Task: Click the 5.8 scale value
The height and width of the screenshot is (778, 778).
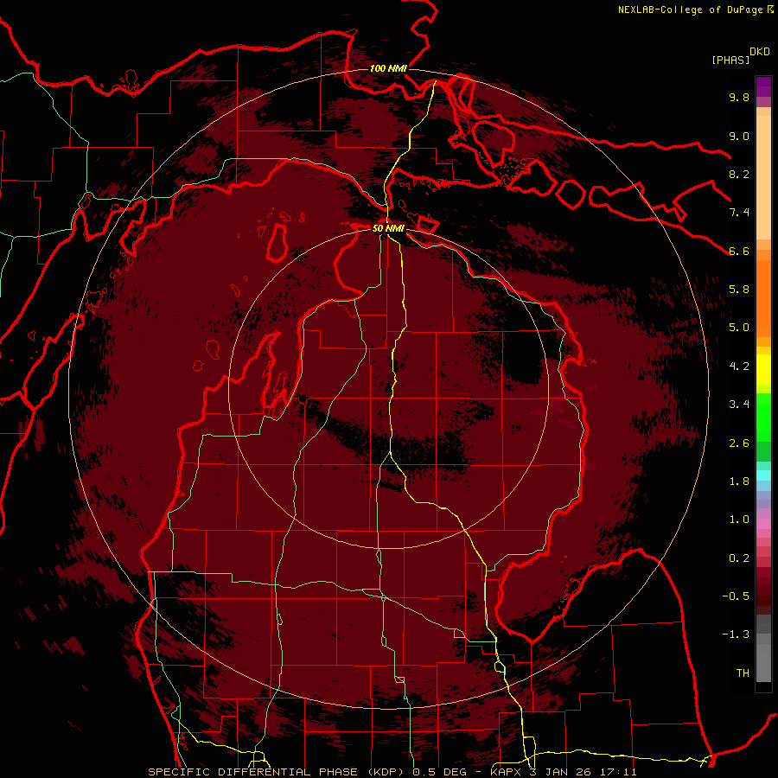Action: 739,290
